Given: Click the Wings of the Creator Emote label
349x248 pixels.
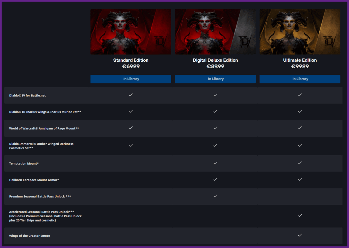Looking at the screenshot, I should pos(29,236).
